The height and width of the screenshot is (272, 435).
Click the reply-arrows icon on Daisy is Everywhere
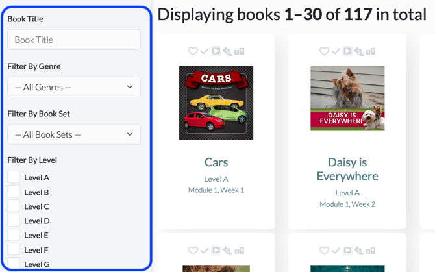359,51
